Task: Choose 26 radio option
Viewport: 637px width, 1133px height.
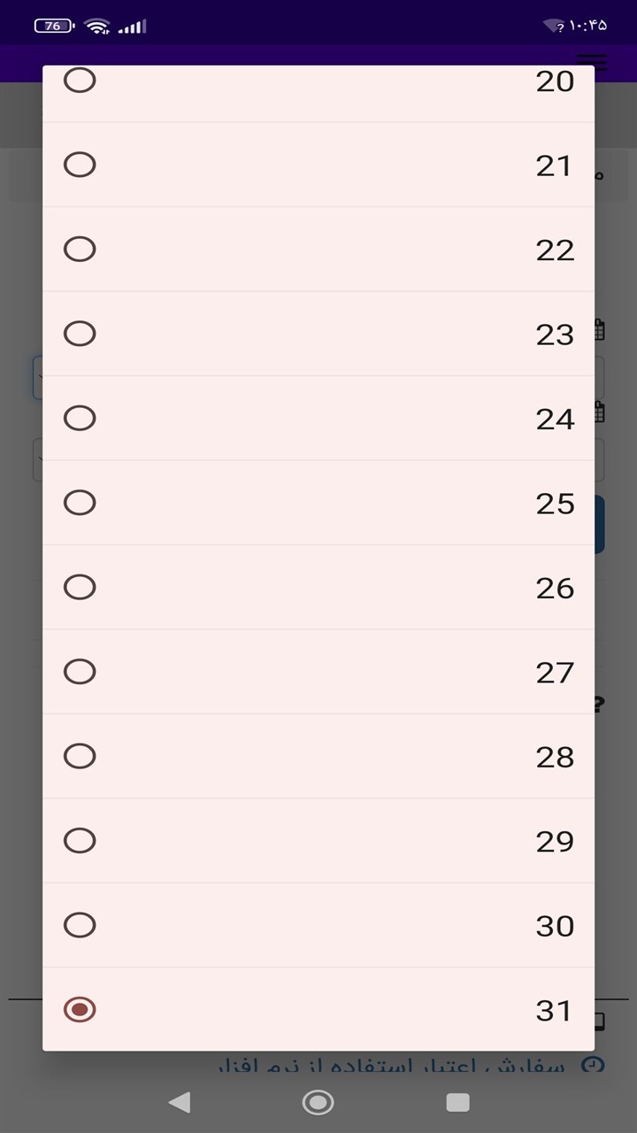Action: [x=80, y=587]
